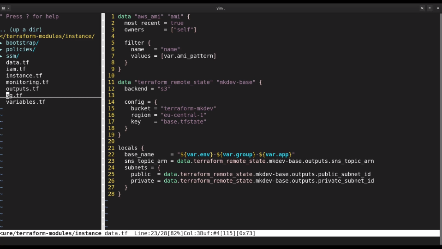Click the "s3" backend value
442x249 pixels.
click(164, 89)
